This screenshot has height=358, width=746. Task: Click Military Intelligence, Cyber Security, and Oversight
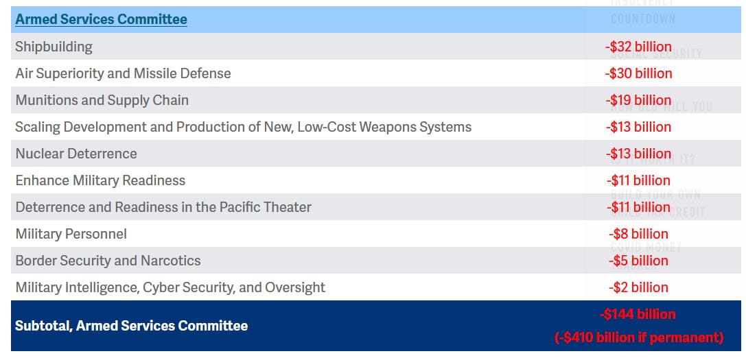point(170,287)
